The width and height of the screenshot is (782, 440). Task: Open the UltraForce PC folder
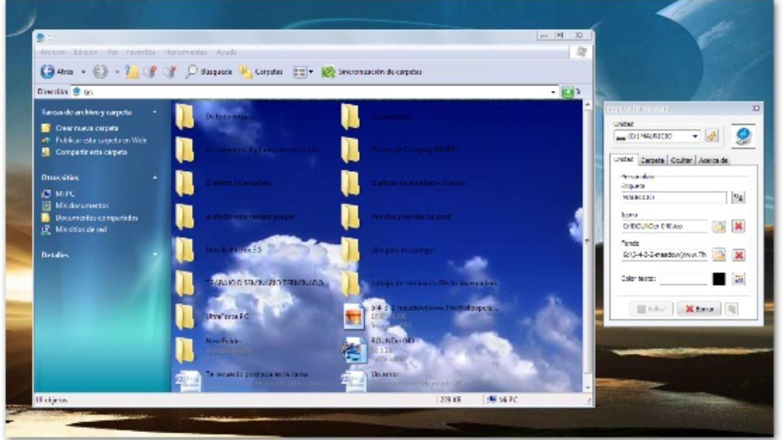pos(185,317)
